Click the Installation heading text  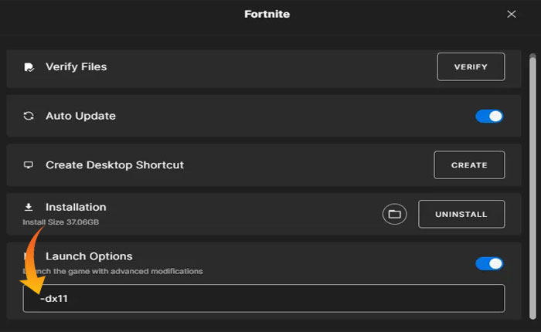76,208
